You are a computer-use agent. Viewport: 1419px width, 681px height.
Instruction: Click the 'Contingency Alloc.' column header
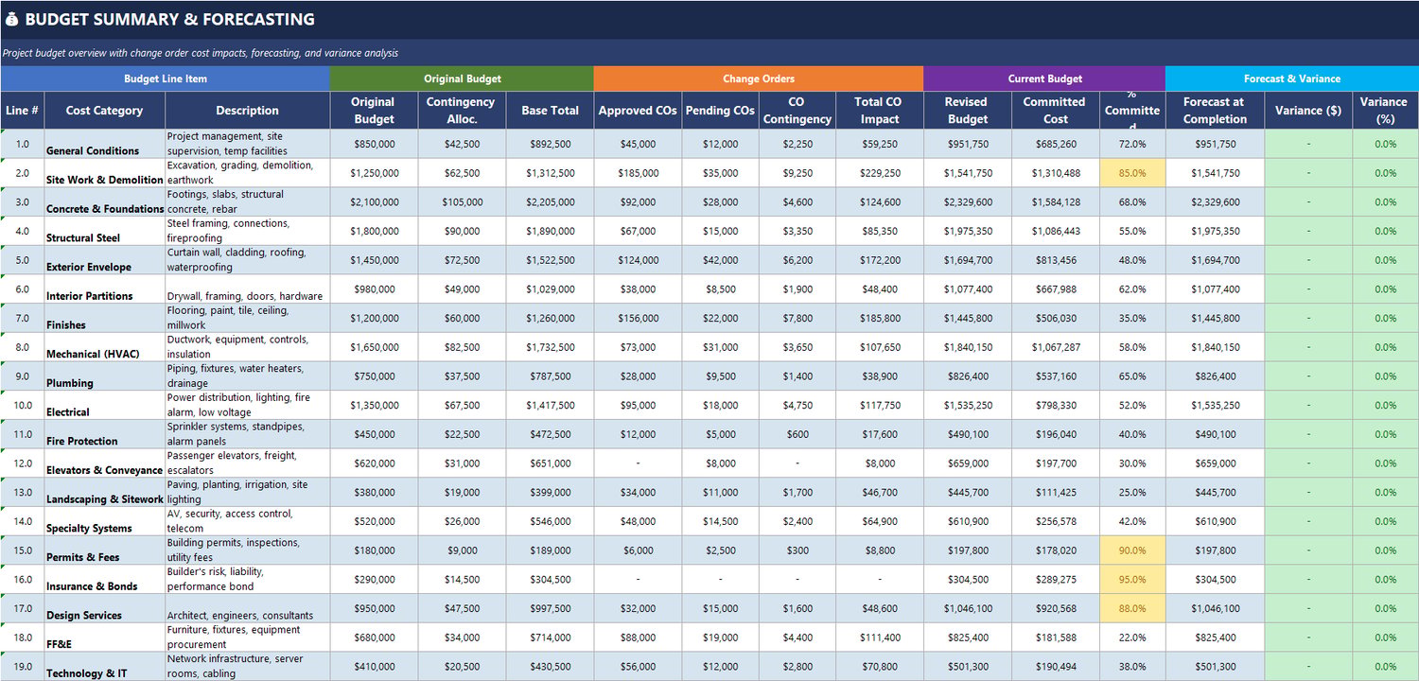click(x=462, y=110)
